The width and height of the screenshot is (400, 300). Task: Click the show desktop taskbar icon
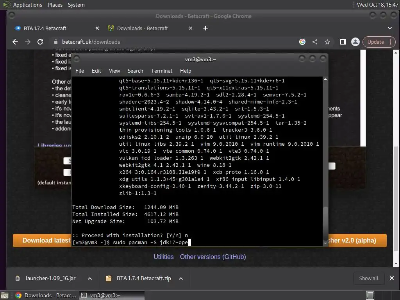[5, 295]
